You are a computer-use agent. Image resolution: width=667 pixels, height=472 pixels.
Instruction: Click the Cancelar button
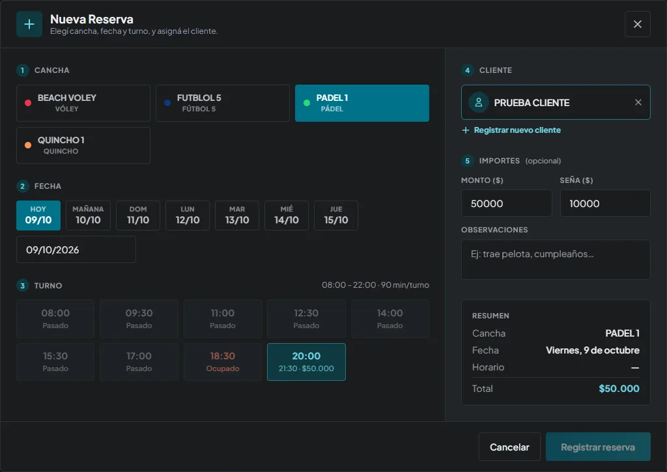[x=509, y=447]
